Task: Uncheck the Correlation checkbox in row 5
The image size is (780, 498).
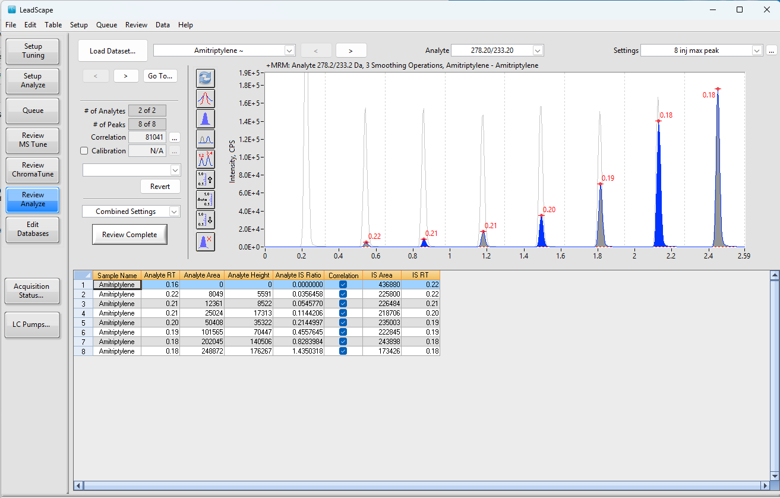Action: click(x=343, y=323)
